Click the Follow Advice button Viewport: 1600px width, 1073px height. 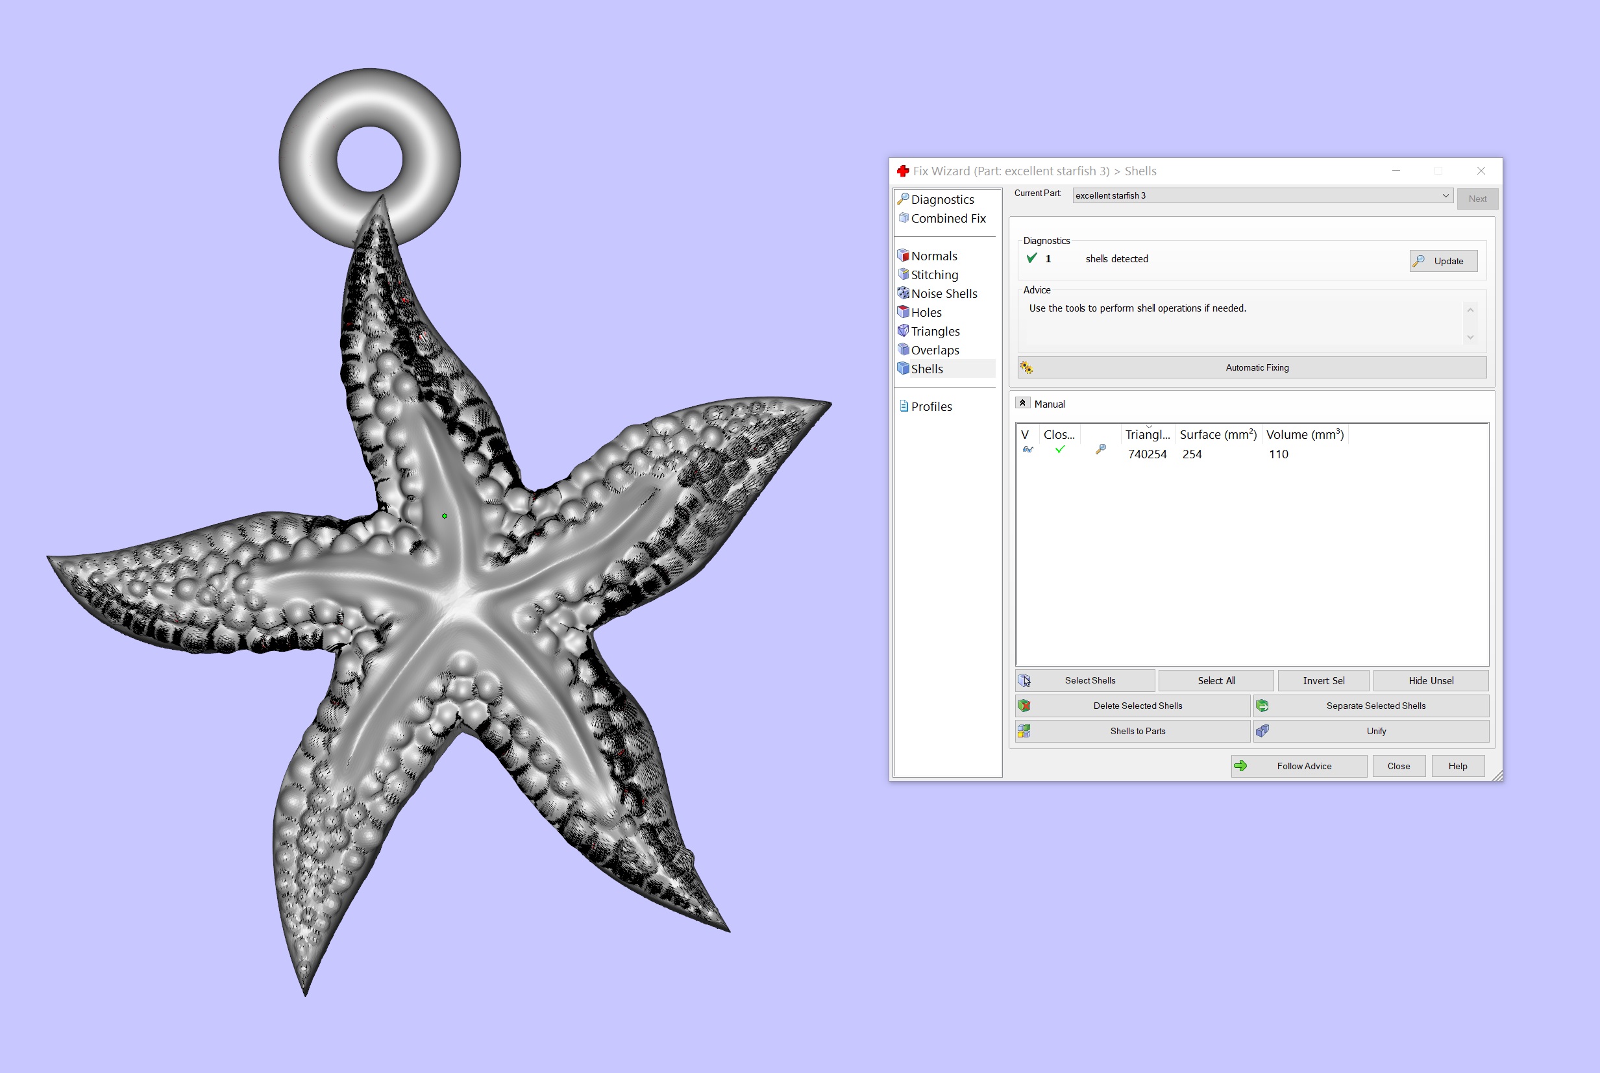(x=1298, y=766)
